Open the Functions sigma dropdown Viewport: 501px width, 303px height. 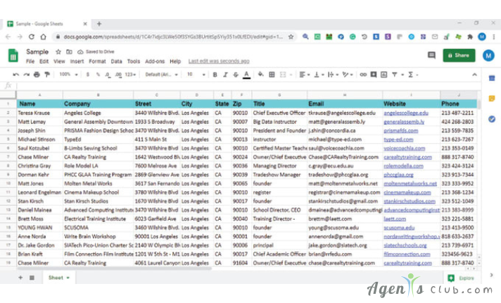click(413, 75)
